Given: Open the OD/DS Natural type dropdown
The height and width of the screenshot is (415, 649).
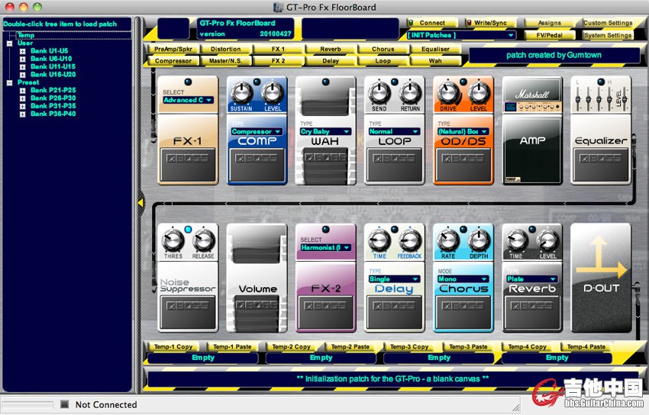Looking at the screenshot, I should click(463, 131).
